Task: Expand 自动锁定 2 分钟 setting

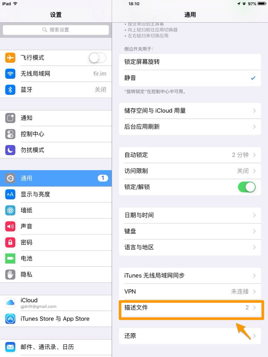Action: click(x=190, y=155)
